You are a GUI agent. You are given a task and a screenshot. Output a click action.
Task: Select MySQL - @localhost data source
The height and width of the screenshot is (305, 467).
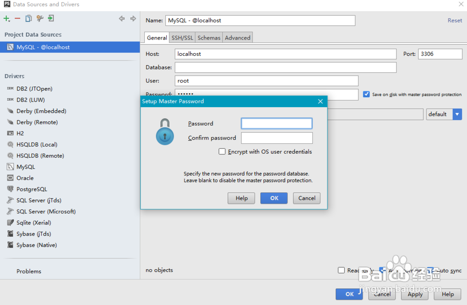[70, 47]
